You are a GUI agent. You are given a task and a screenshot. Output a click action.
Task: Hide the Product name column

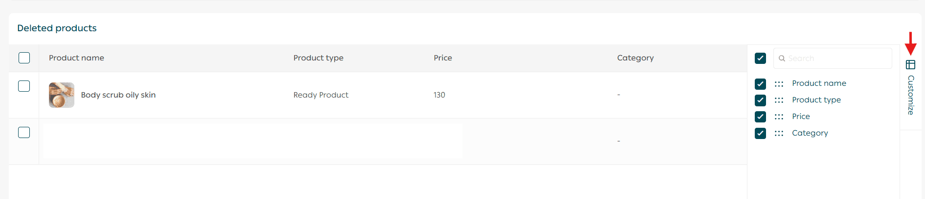[760, 84]
